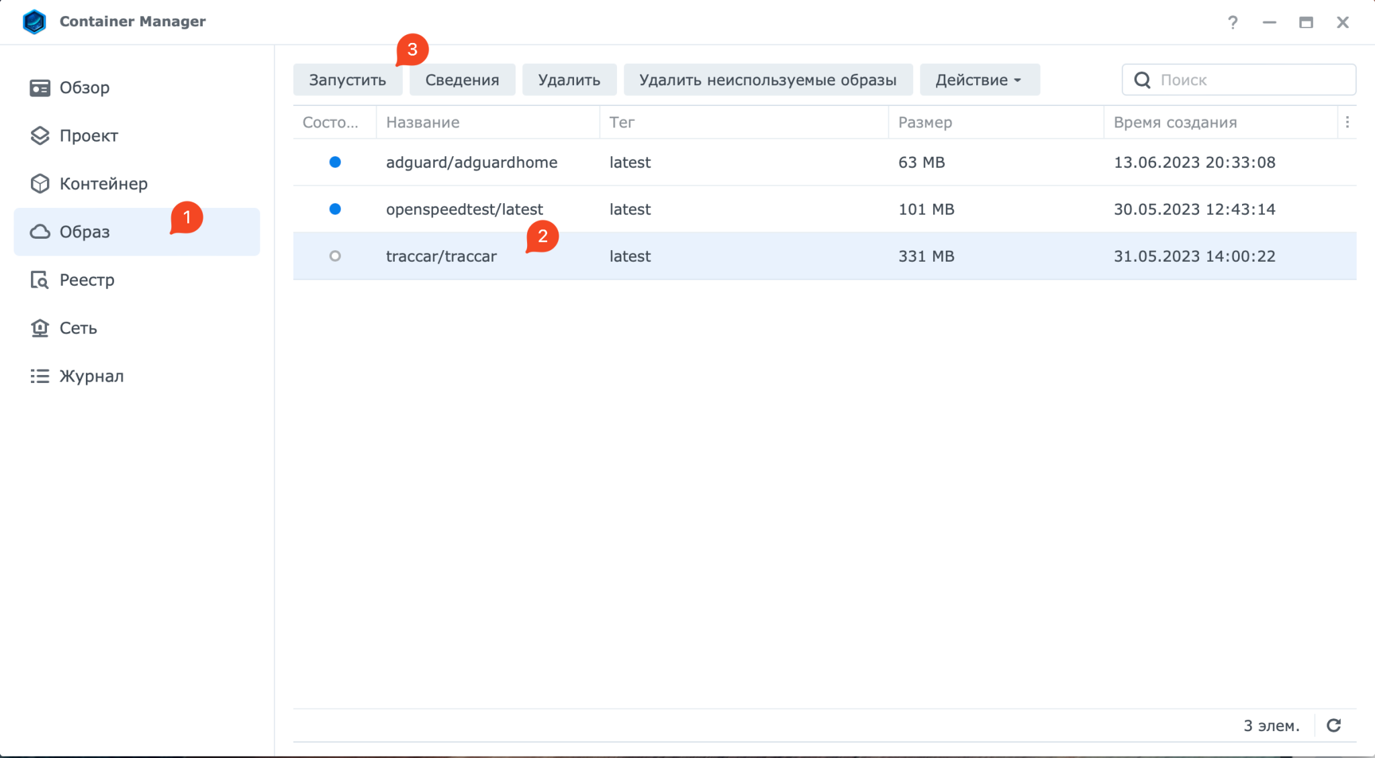The height and width of the screenshot is (758, 1375).
Task: Click the Container Manager app logo
Action: click(x=34, y=21)
